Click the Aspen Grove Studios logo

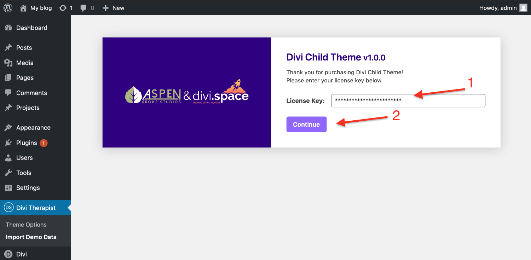[x=153, y=95]
